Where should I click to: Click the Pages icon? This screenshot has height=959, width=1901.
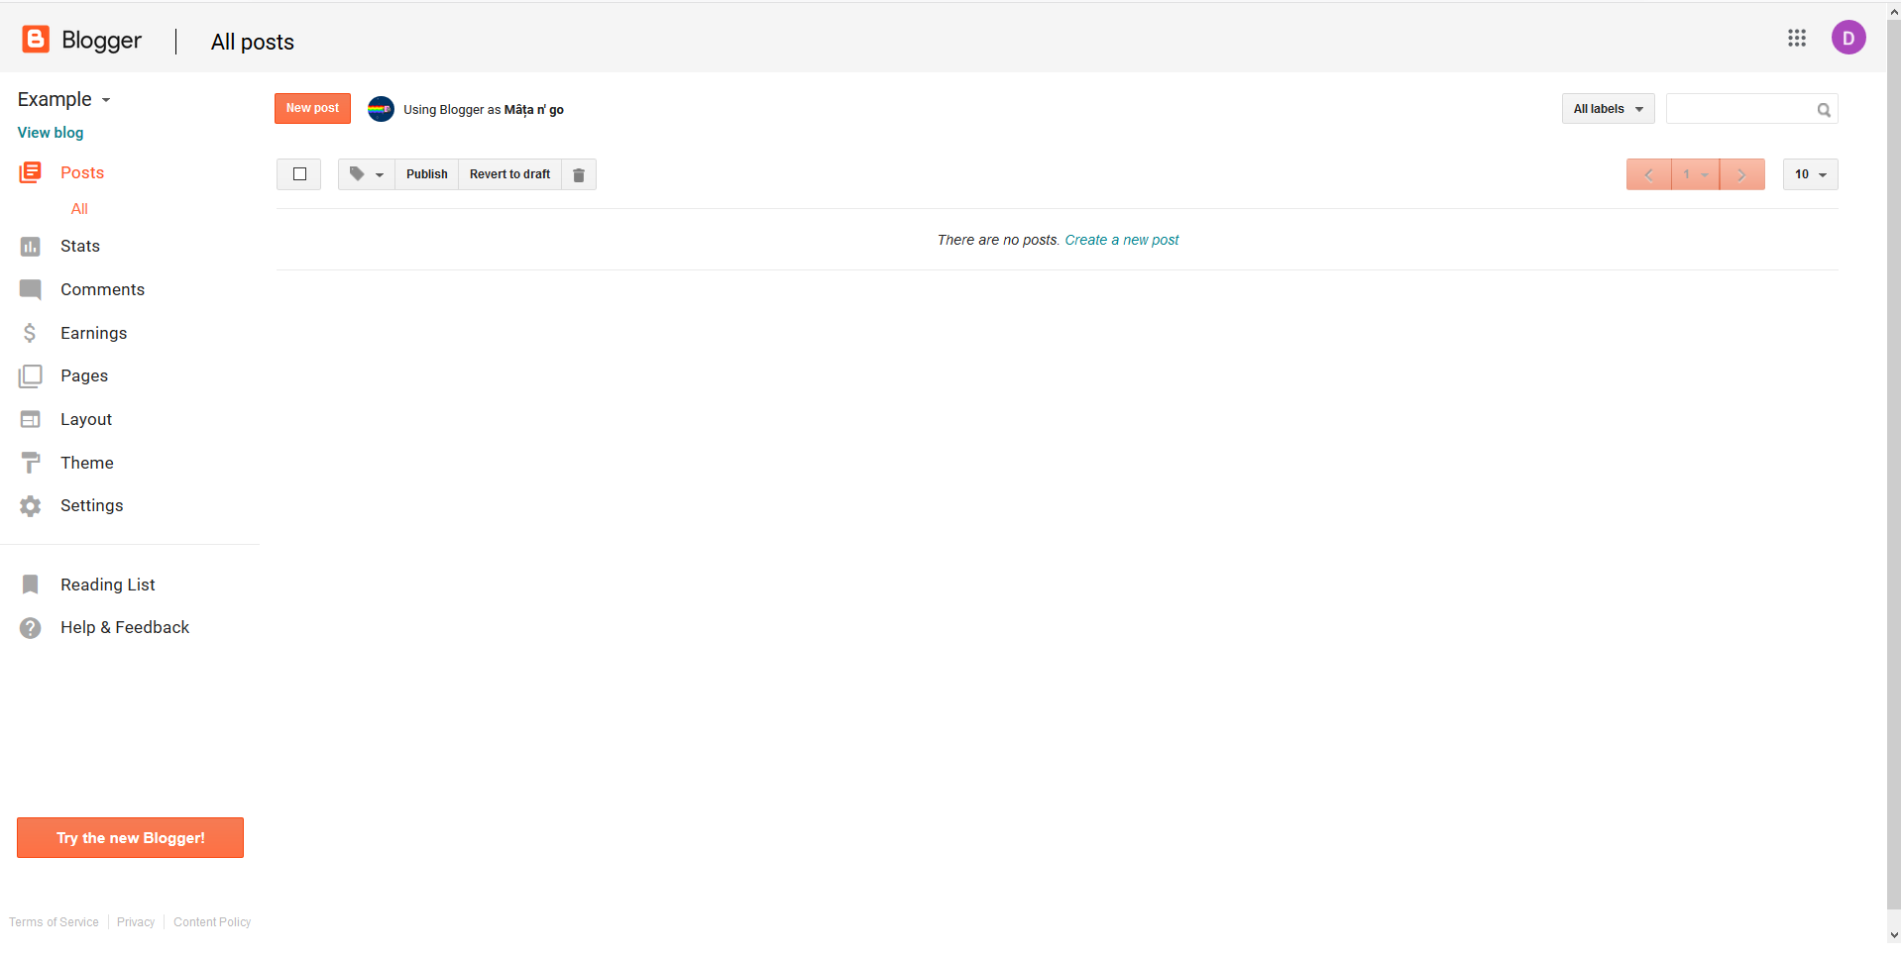[x=30, y=375]
